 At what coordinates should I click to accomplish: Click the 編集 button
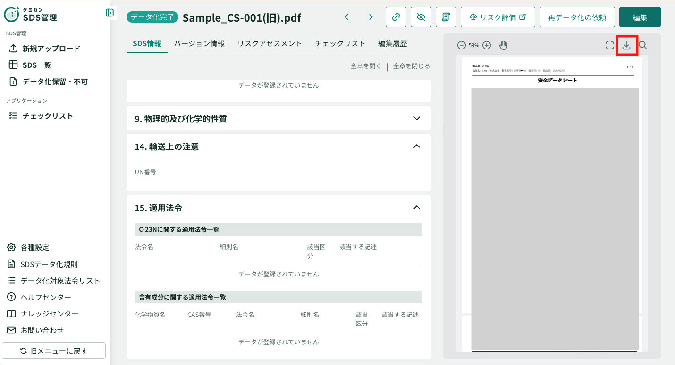coord(640,17)
